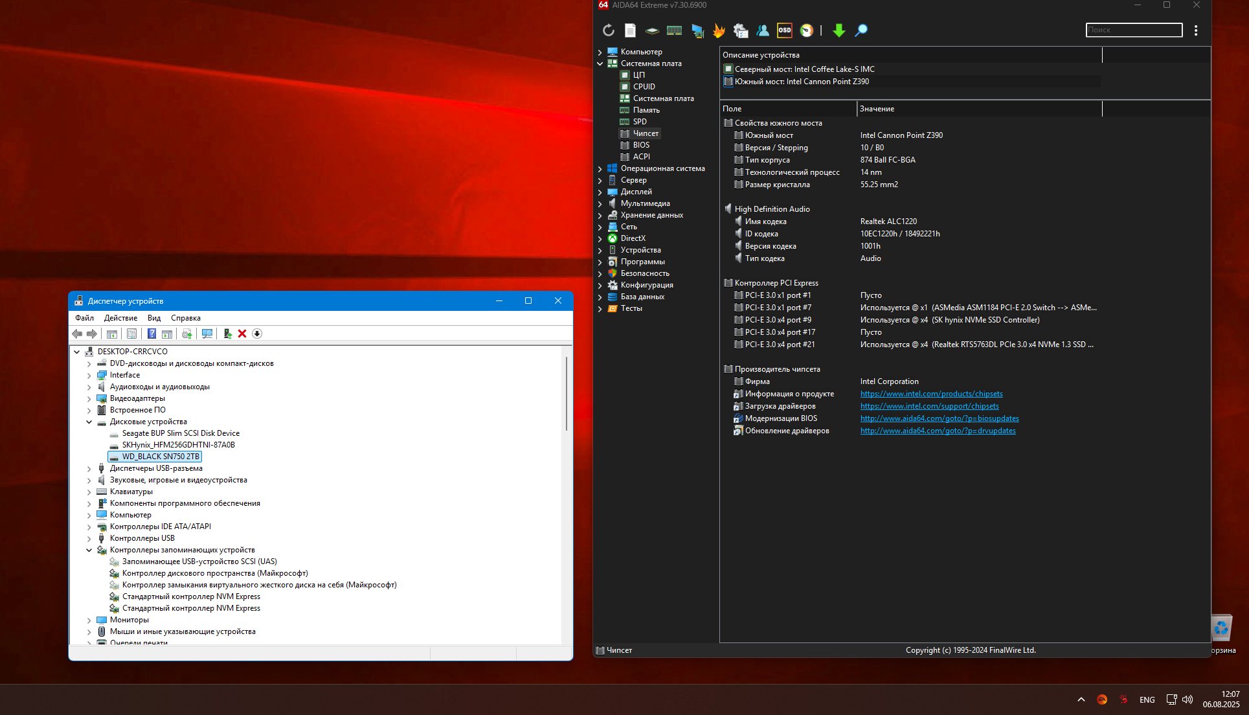
Task: Collapse the Системная плата tree node
Action: (600, 63)
